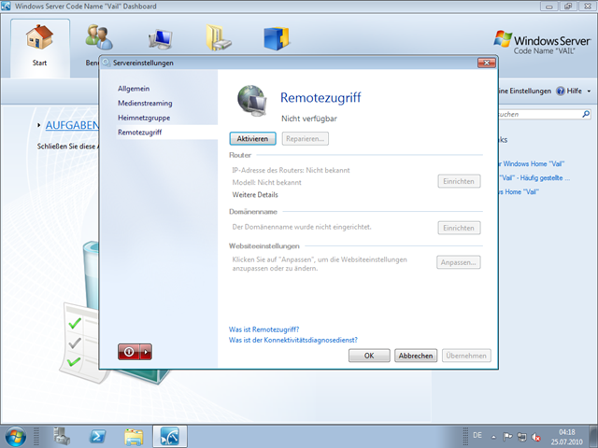The width and height of the screenshot is (598, 448).
Task: Expand the Hilfe dropdown arrow
Action: [x=589, y=91]
